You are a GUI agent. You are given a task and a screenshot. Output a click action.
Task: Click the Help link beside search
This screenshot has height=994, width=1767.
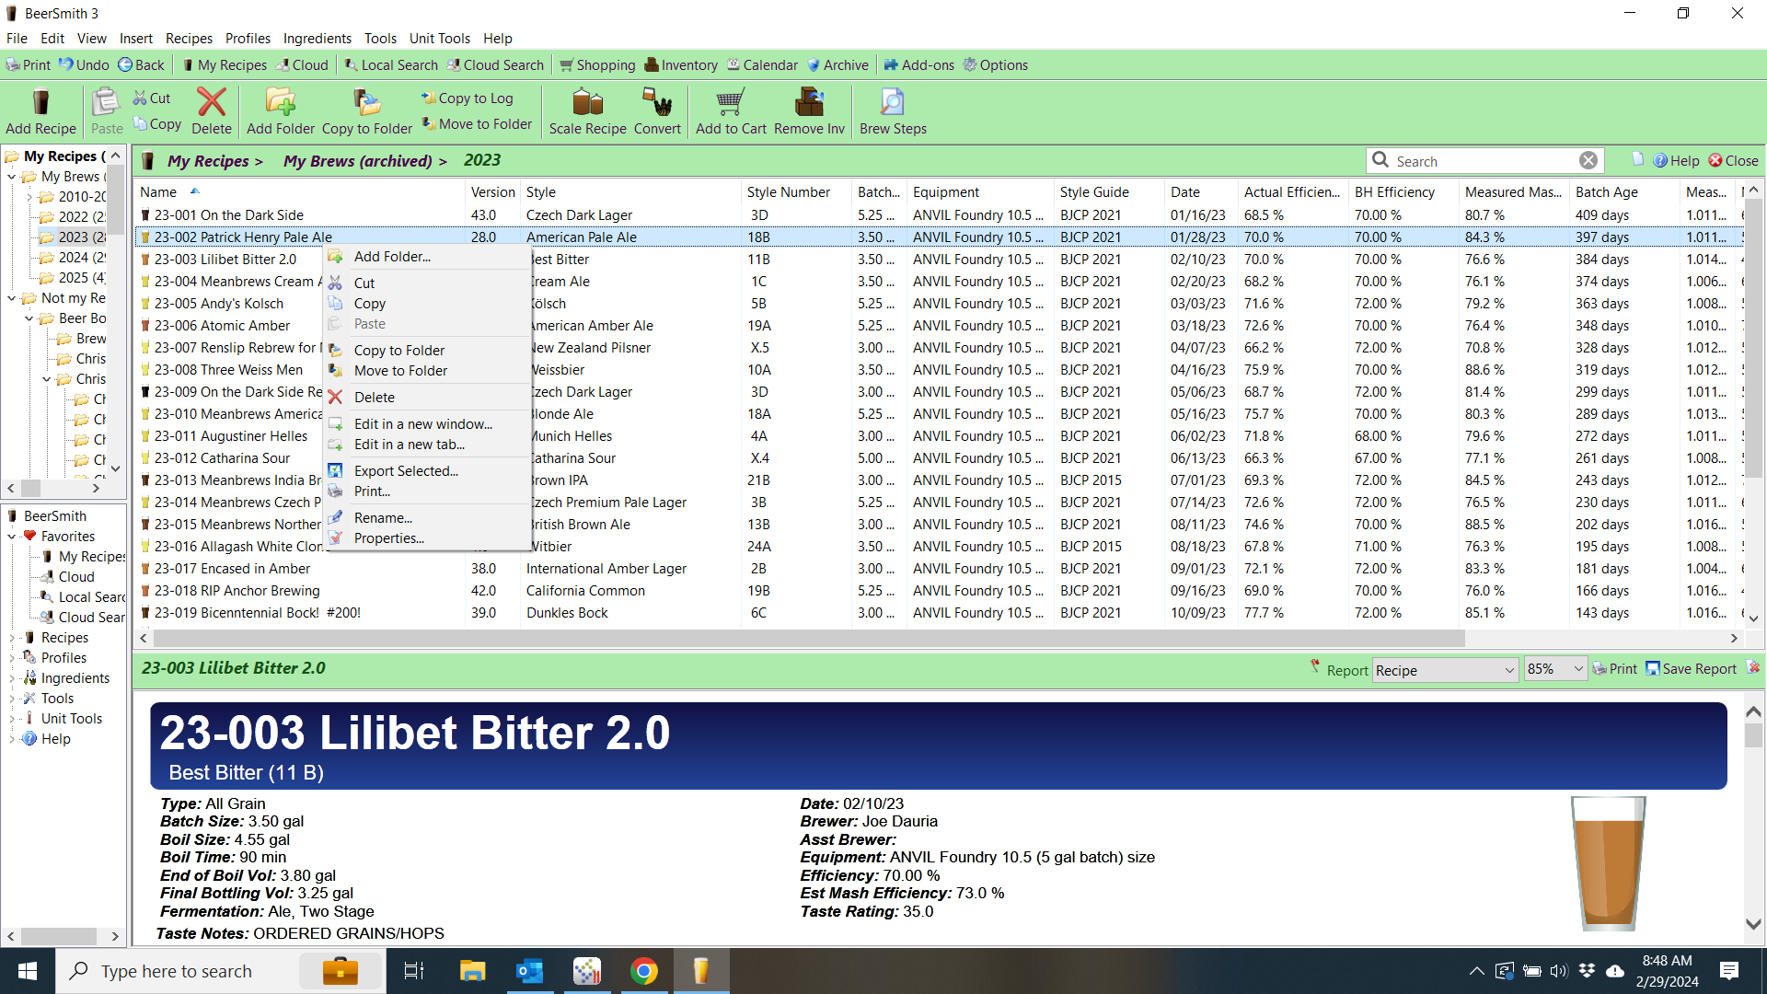point(1677,161)
